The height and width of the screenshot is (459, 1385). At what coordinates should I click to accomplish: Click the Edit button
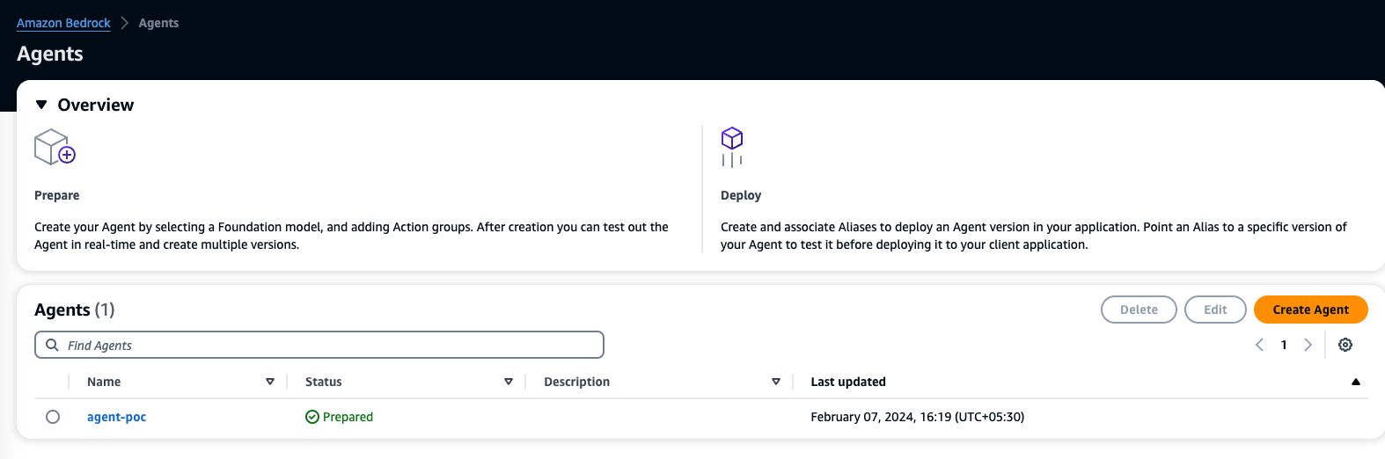coord(1215,310)
